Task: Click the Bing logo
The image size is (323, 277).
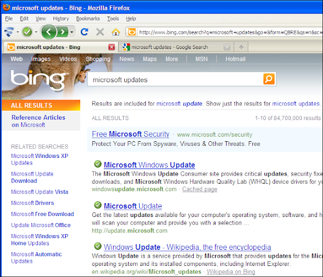Action: [38, 80]
